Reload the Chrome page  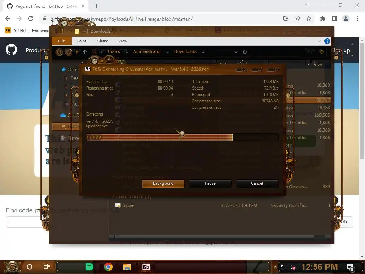point(31,19)
